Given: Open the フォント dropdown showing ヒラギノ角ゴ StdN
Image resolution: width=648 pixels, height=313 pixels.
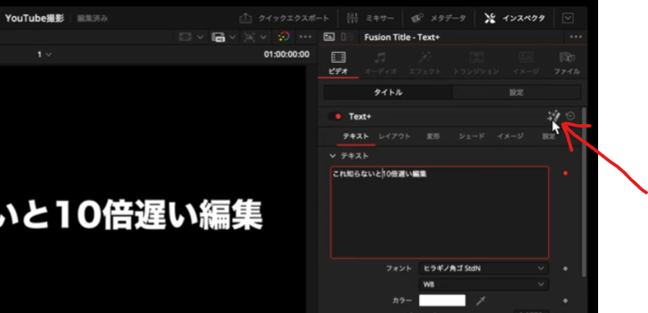Looking at the screenshot, I should point(484,268).
